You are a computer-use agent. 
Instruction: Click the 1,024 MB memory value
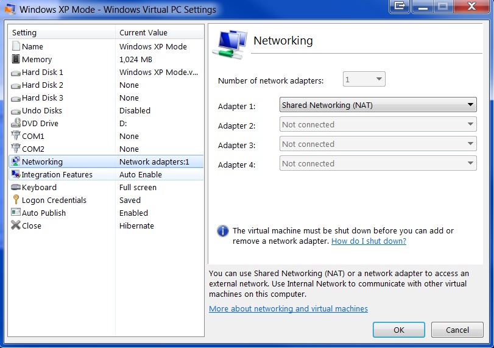click(136, 60)
